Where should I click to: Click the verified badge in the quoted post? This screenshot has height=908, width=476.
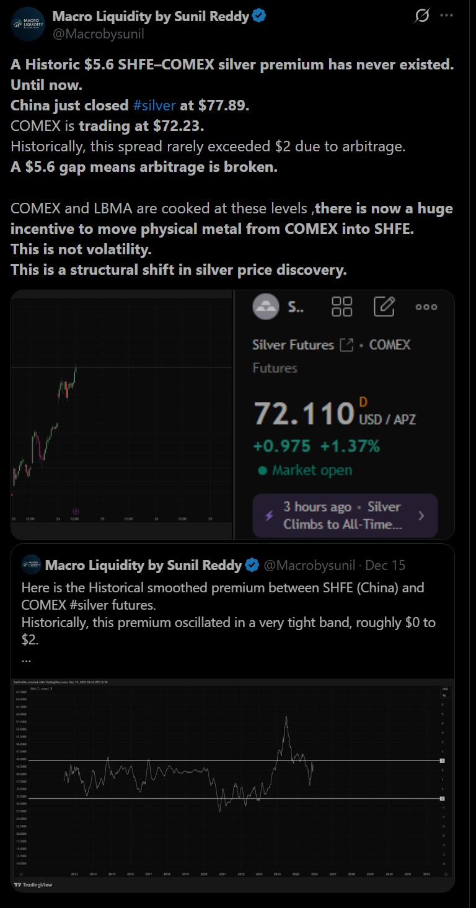tap(252, 565)
